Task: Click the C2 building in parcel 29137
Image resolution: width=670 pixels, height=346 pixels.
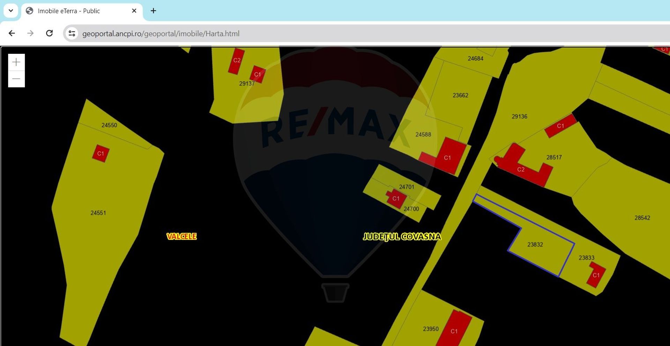Action: (236, 61)
